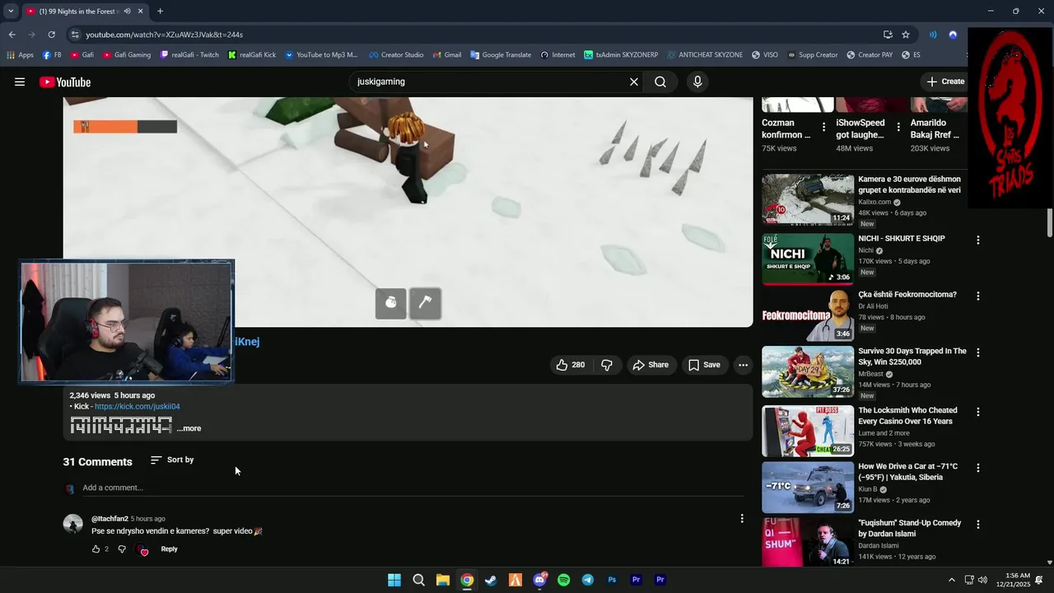Start voice search with the microphone

pyautogui.click(x=697, y=82)
